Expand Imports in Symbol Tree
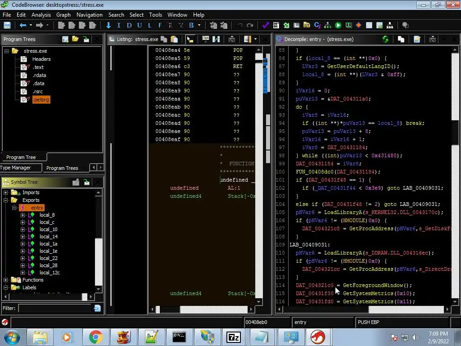This screenshot has height=346, width=461. click(x=5, y=192)
